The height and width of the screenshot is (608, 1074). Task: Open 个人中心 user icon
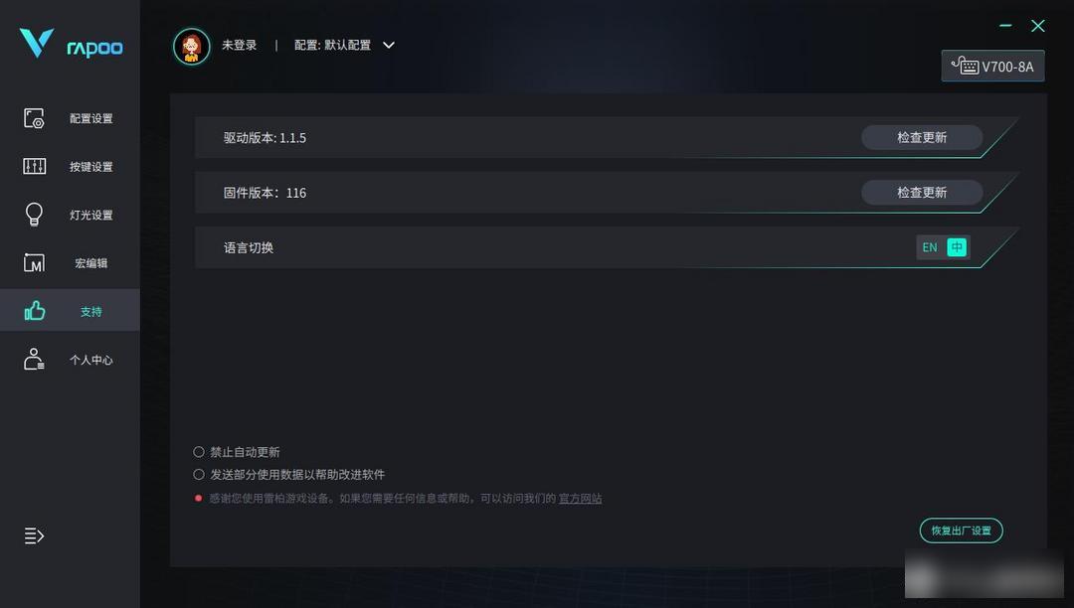pos(34,359)
